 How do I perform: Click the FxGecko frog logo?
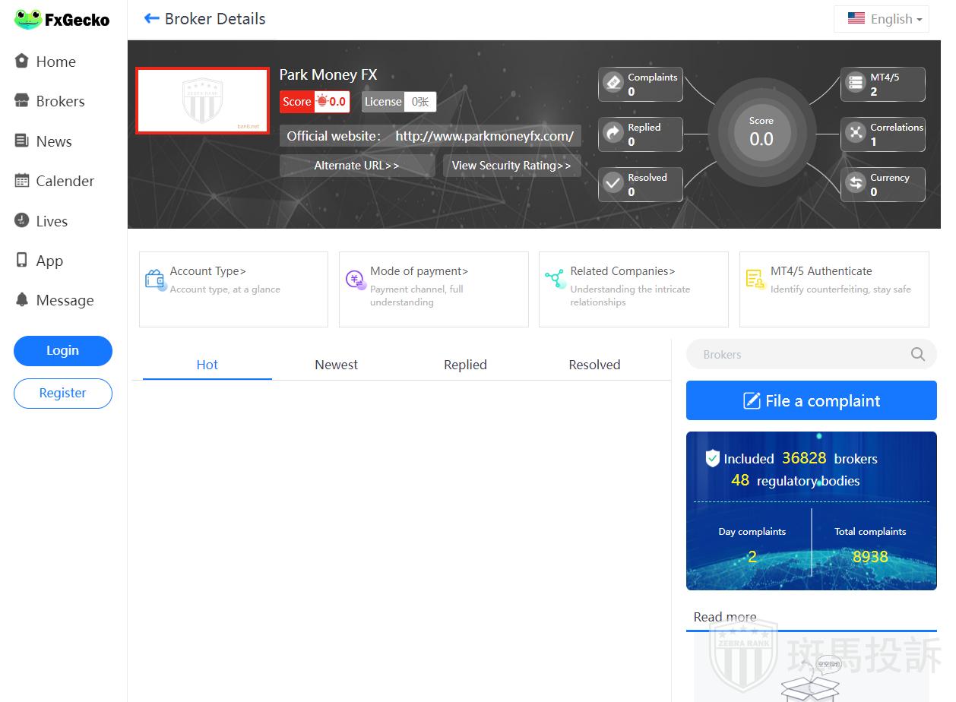click(28, 20)
